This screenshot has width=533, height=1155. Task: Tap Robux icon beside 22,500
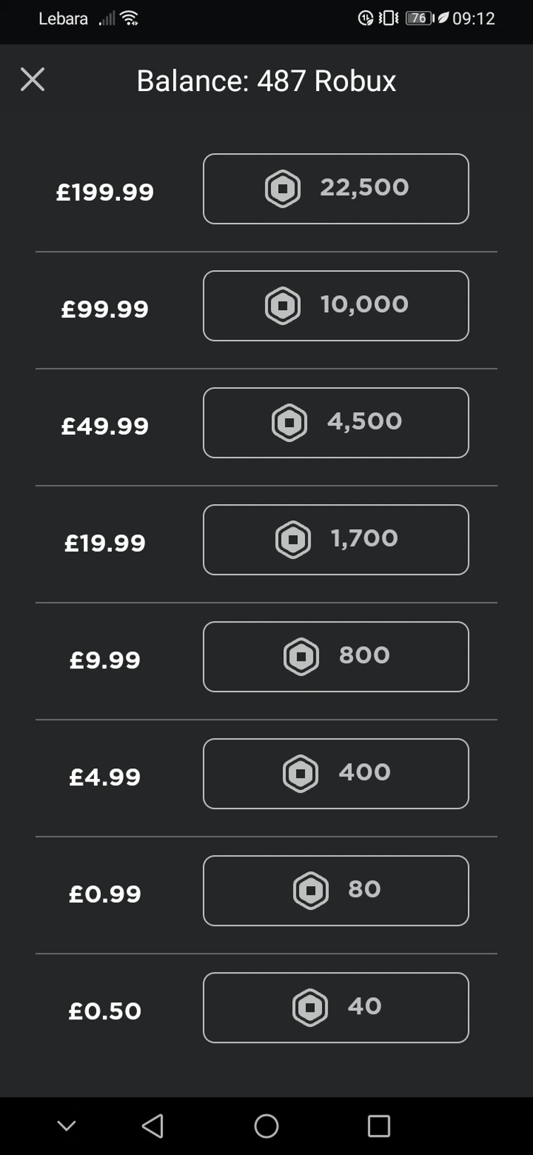(x=282, y=188)
